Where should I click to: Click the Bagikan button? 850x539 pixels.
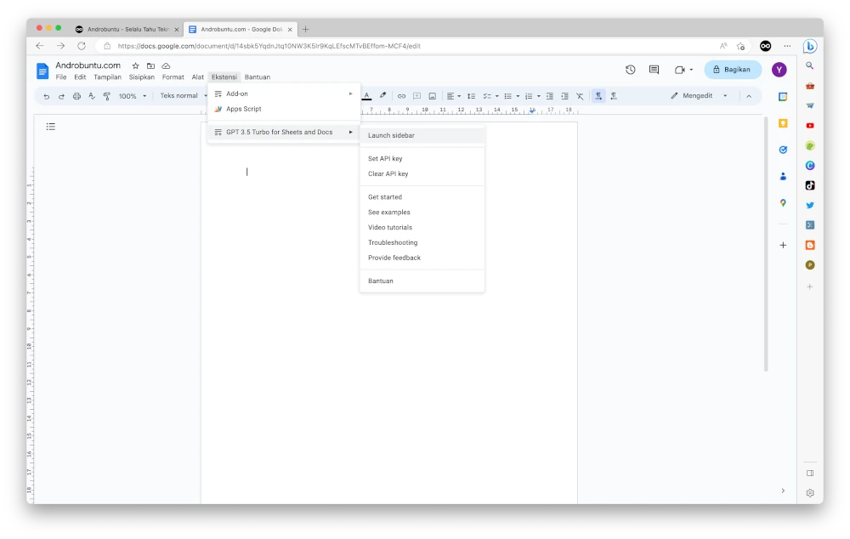(733, 69)
